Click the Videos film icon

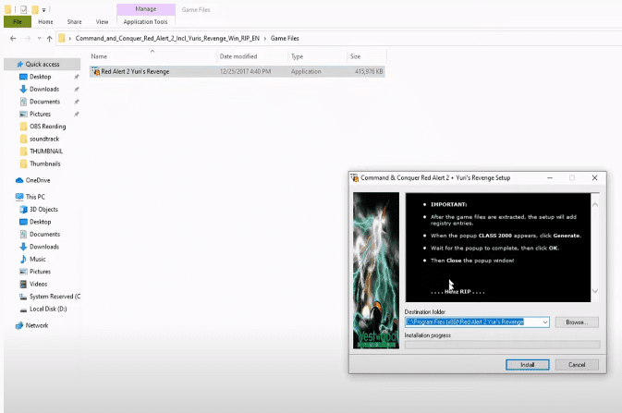tap(23, 284)
